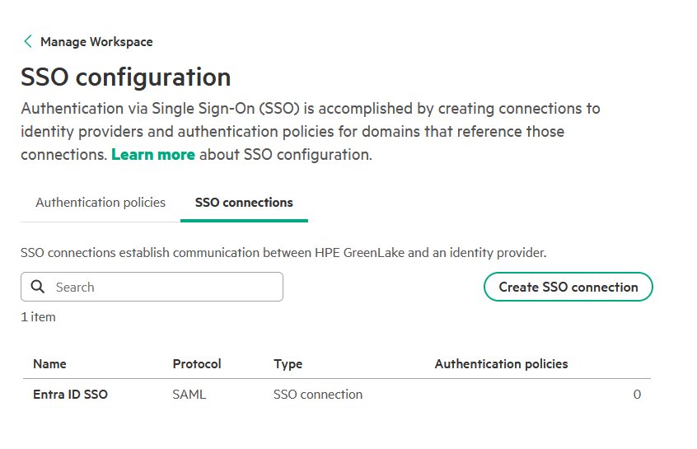Click the SSO configuration page heading
Image resolution: width=697 pixels, height=449 pixels.
tap(125, 77)
